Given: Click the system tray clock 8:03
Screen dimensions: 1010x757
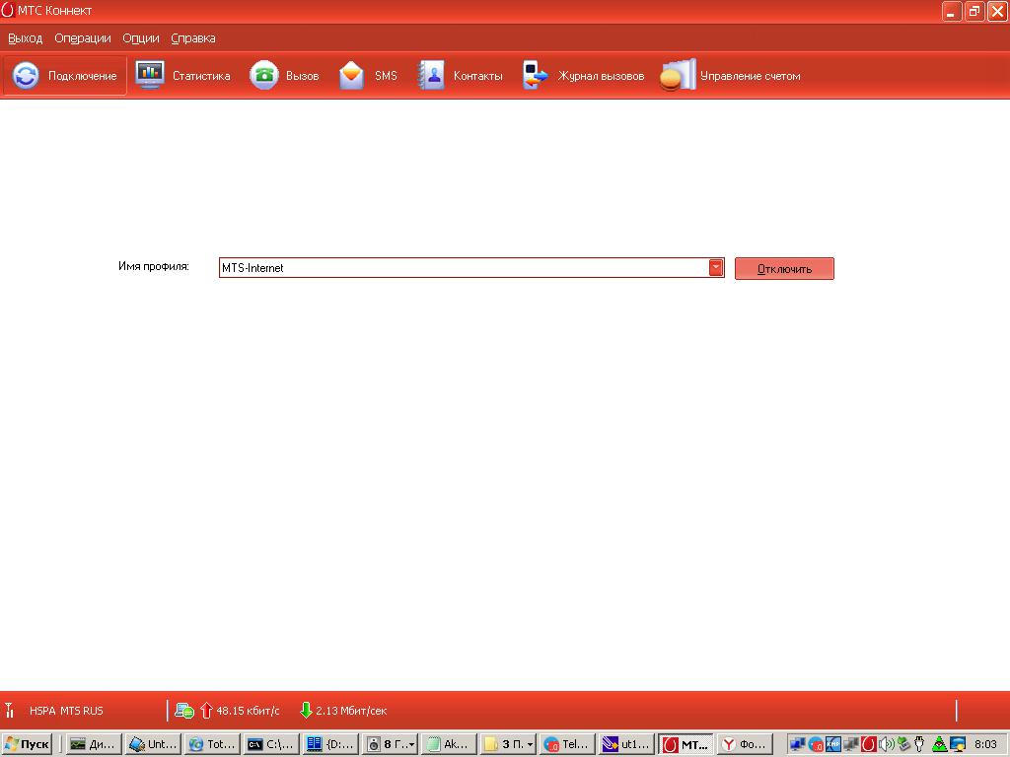Looking at the screenshot, I should [x=985, y=744].
